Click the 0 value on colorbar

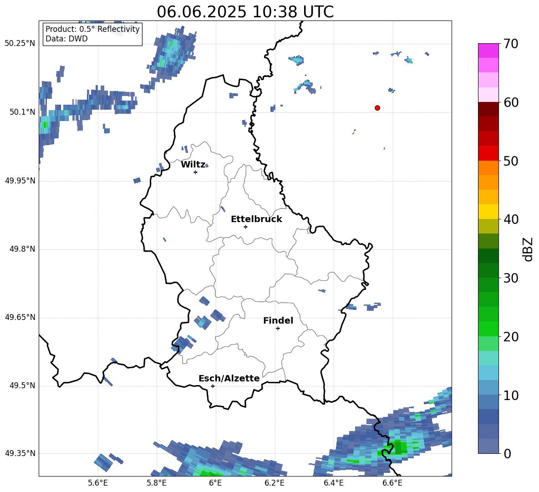pos(507,453)
